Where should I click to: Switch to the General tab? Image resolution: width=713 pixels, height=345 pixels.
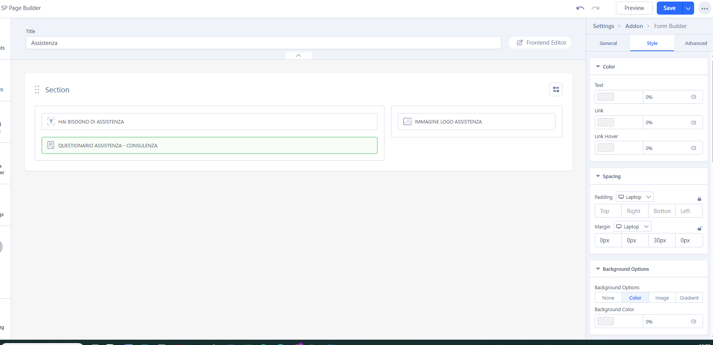(608, 43)
